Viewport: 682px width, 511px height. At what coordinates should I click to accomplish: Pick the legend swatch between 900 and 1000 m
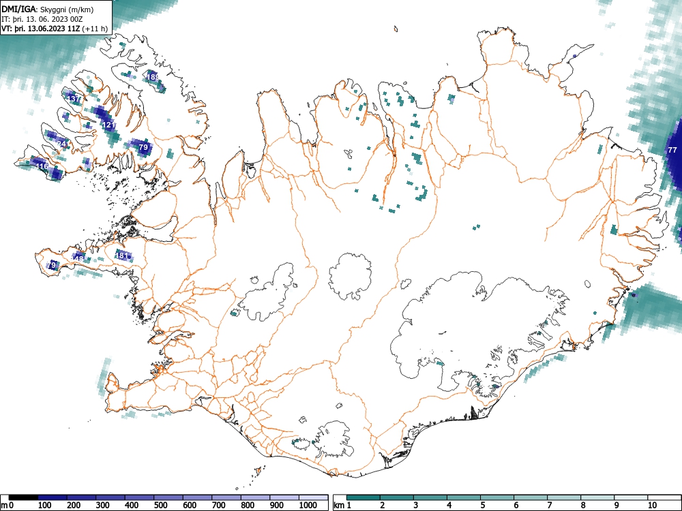coord(284,497)
